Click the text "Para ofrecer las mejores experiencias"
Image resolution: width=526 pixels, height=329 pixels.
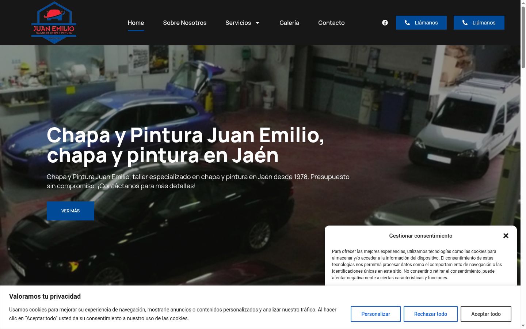click(369, 252)
